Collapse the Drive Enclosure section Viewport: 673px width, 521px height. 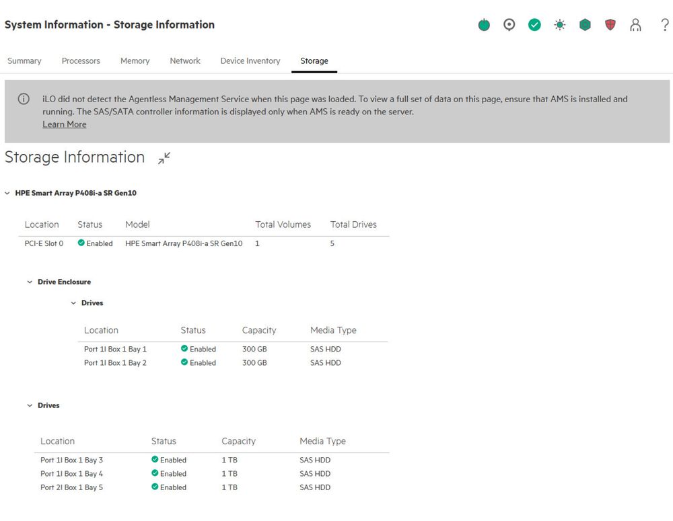(30, 282)
